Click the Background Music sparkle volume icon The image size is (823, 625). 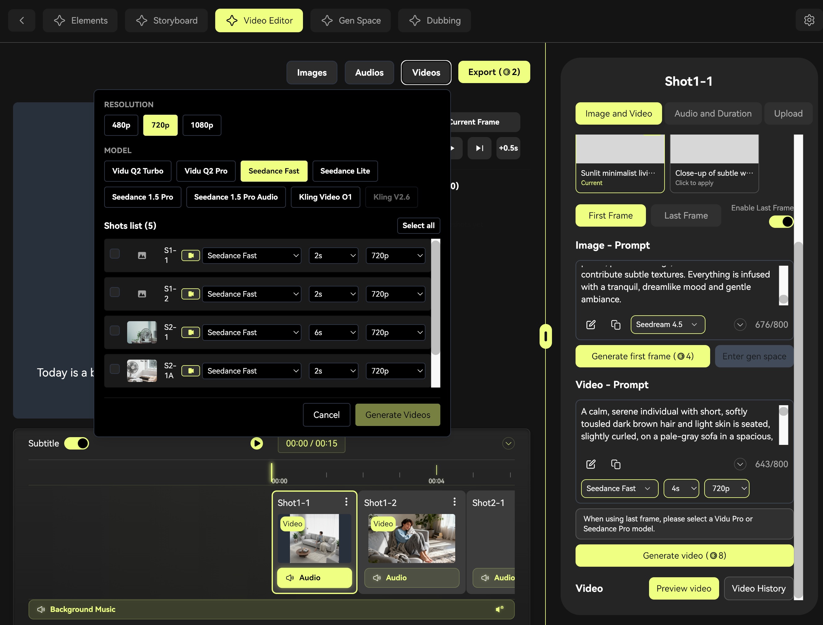click(499, 609)
